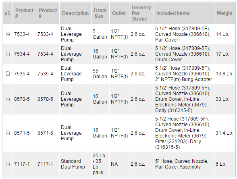Expand row for product 7535-4
237x179 pixels.
click(8, 74)
